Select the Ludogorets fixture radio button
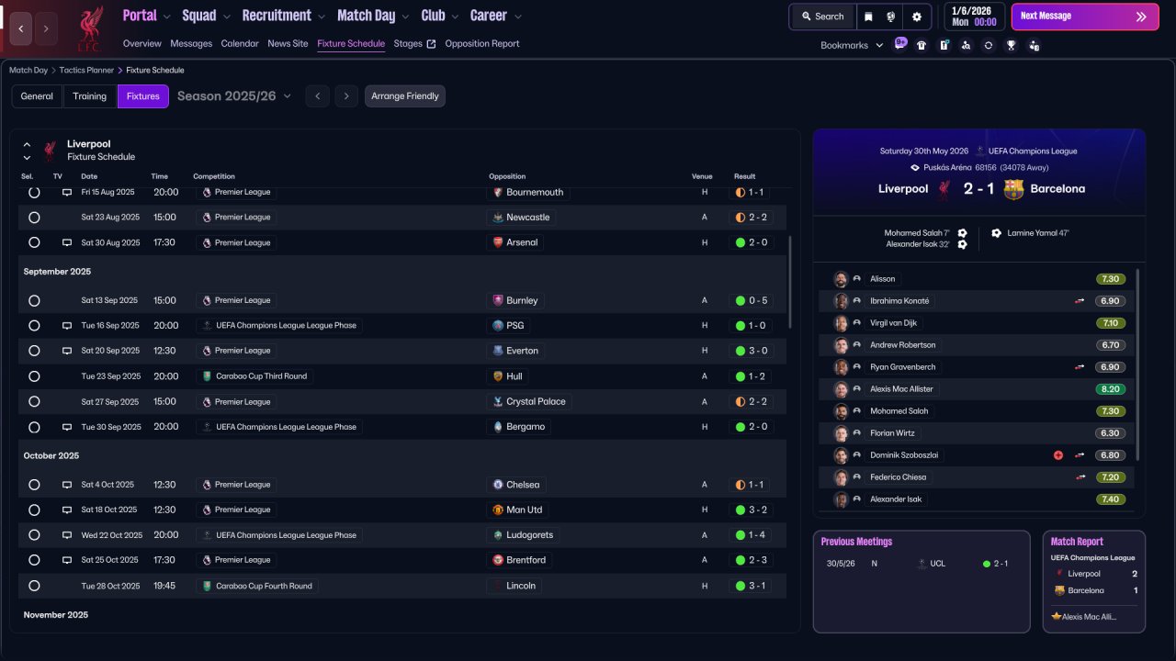The width and height of the screenshot is (1176, 661). [x=34, y=535]
